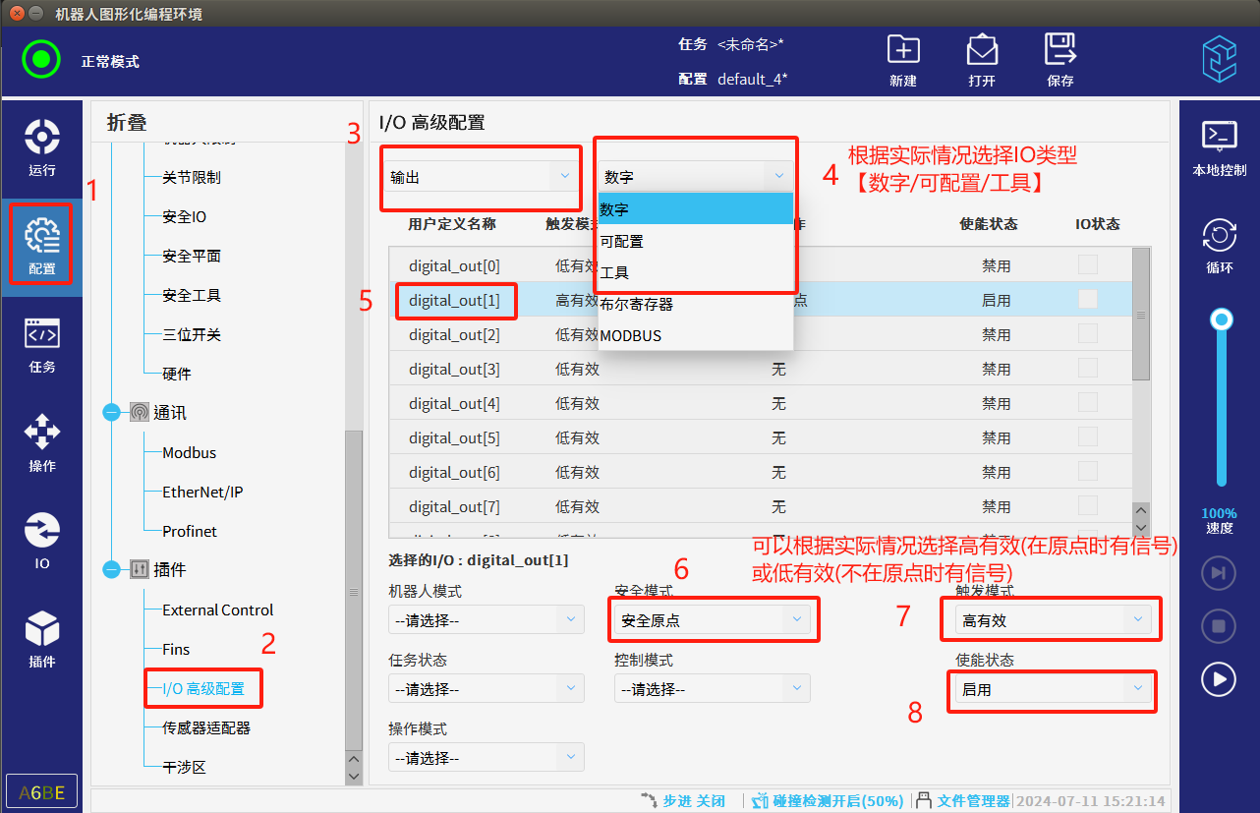Screen dimensions: 1260x813
Task: Open the 插件 (Plugin) cube icon
Action: pyautogui.click(x=42, y=637)
